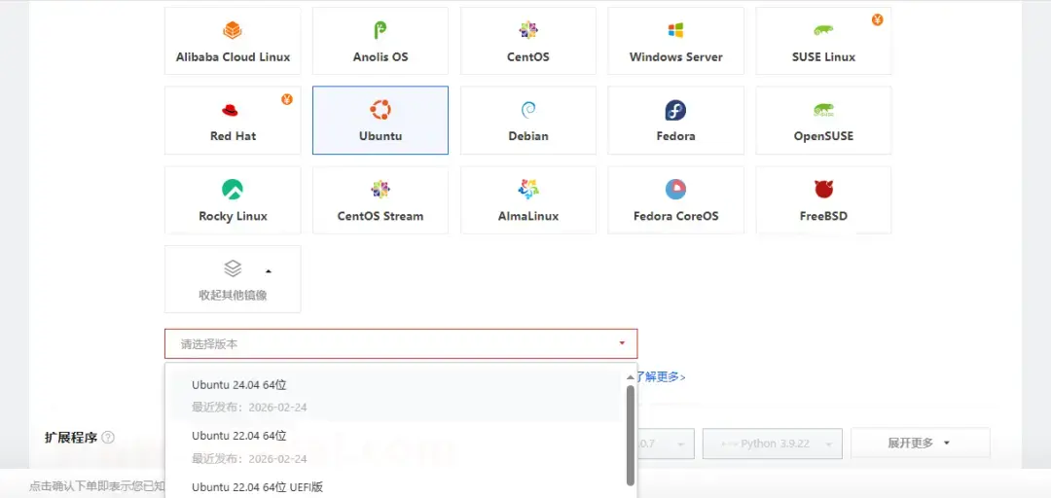1051x498 pixels.
Task: Click the Rocky Linux label text
Action: click(x=233, y=216)
